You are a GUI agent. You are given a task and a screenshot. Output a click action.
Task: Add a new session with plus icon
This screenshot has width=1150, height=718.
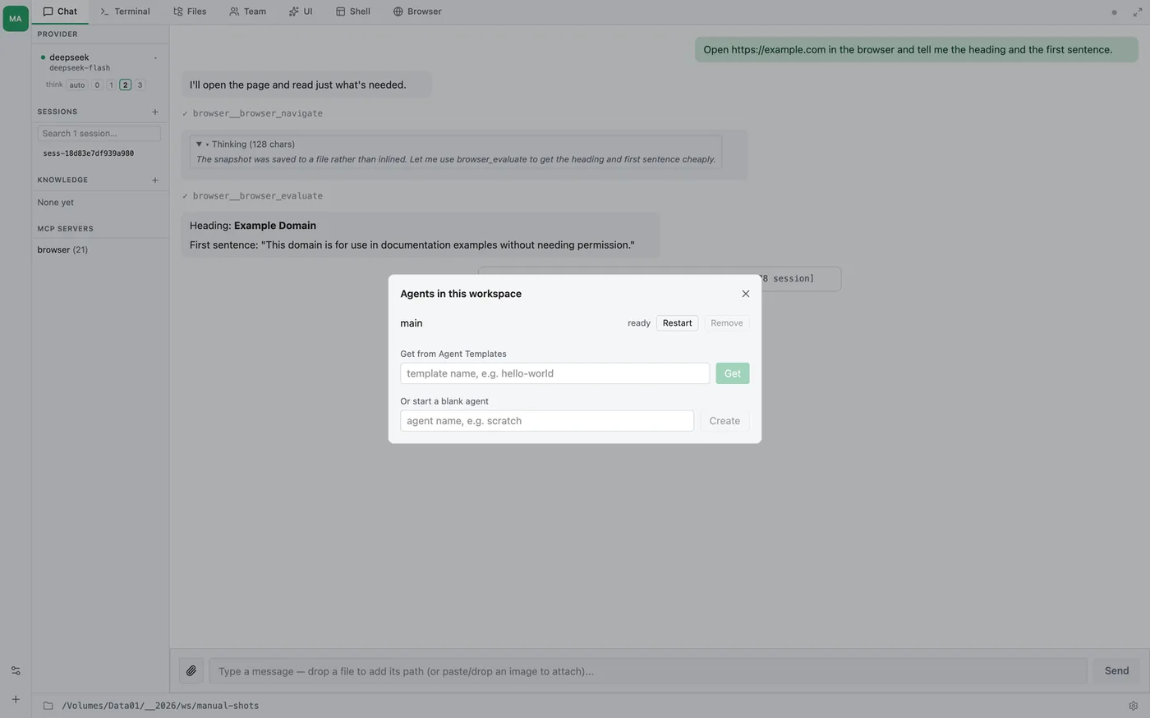coord(155,112)
